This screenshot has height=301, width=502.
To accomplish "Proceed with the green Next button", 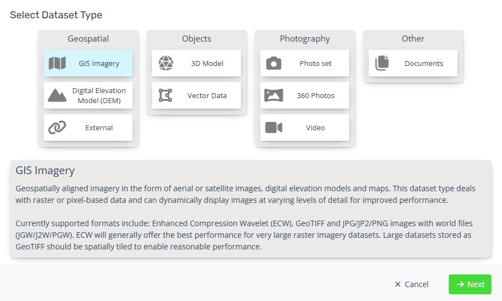I will (470, 284).
